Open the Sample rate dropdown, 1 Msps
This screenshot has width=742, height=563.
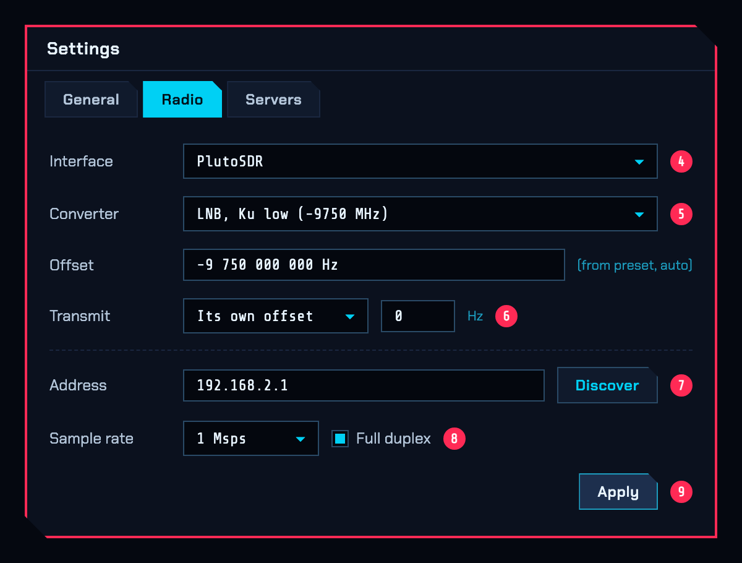[x=251, y=439]
